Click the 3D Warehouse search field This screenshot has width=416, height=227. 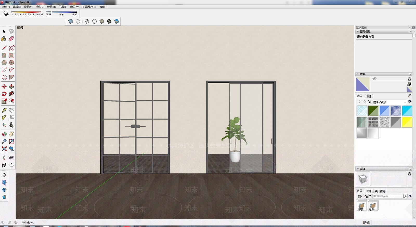click(388, 196)
